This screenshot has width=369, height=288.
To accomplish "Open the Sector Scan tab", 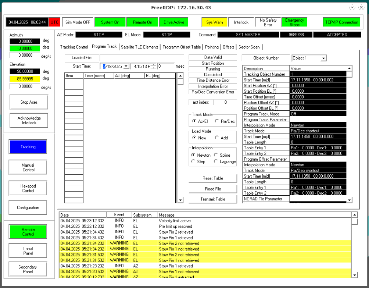I will coord(249,47).
